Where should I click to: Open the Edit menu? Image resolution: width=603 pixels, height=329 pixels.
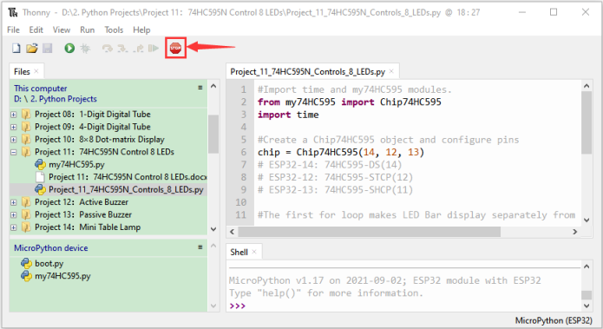[x=36, y=30]
